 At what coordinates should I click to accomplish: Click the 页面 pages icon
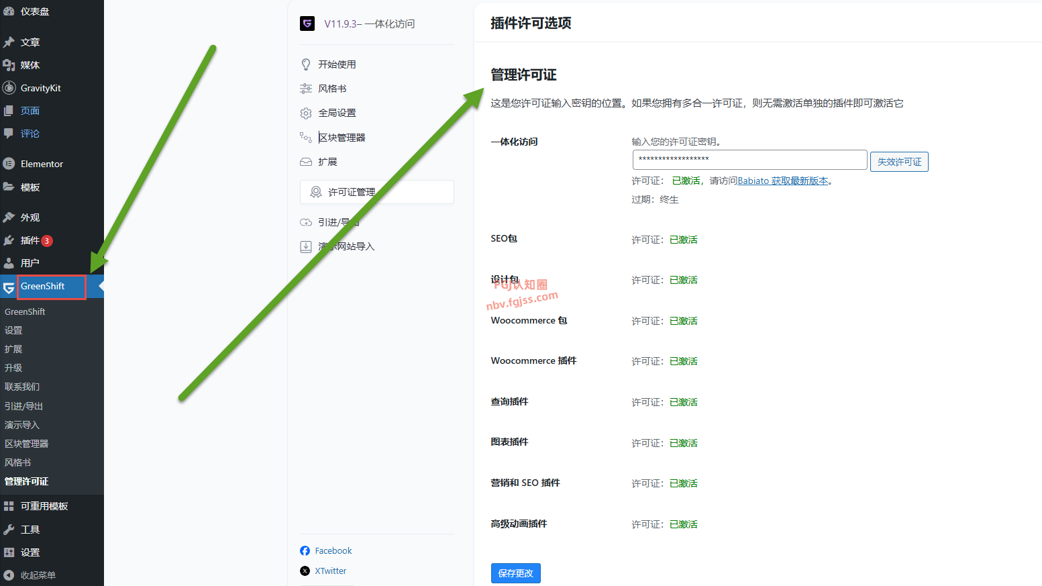click(x=9, y=111)
